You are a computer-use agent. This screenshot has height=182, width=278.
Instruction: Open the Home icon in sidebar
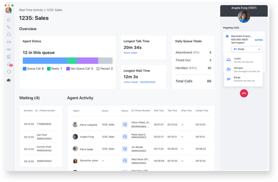pyautogui.click(x=9, y=20)
